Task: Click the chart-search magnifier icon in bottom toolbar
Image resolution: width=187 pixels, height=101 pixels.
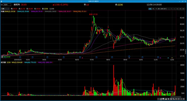Action: coord(161,99)
